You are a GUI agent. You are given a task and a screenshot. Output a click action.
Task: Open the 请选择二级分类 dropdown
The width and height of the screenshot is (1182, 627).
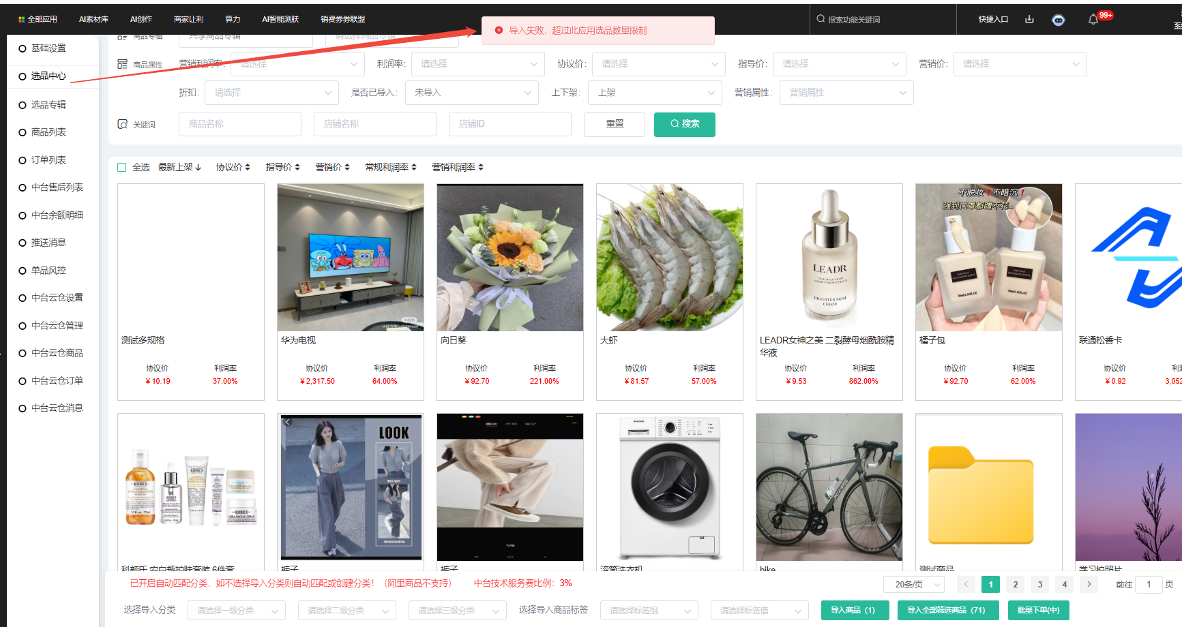(347, 611)
